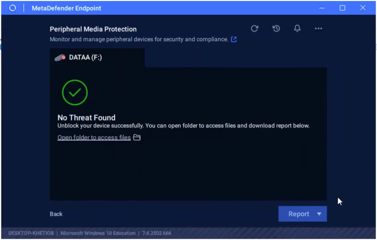Click Microsoft Windows 10 Education status text
377x240 pixels.
[98, 233]
